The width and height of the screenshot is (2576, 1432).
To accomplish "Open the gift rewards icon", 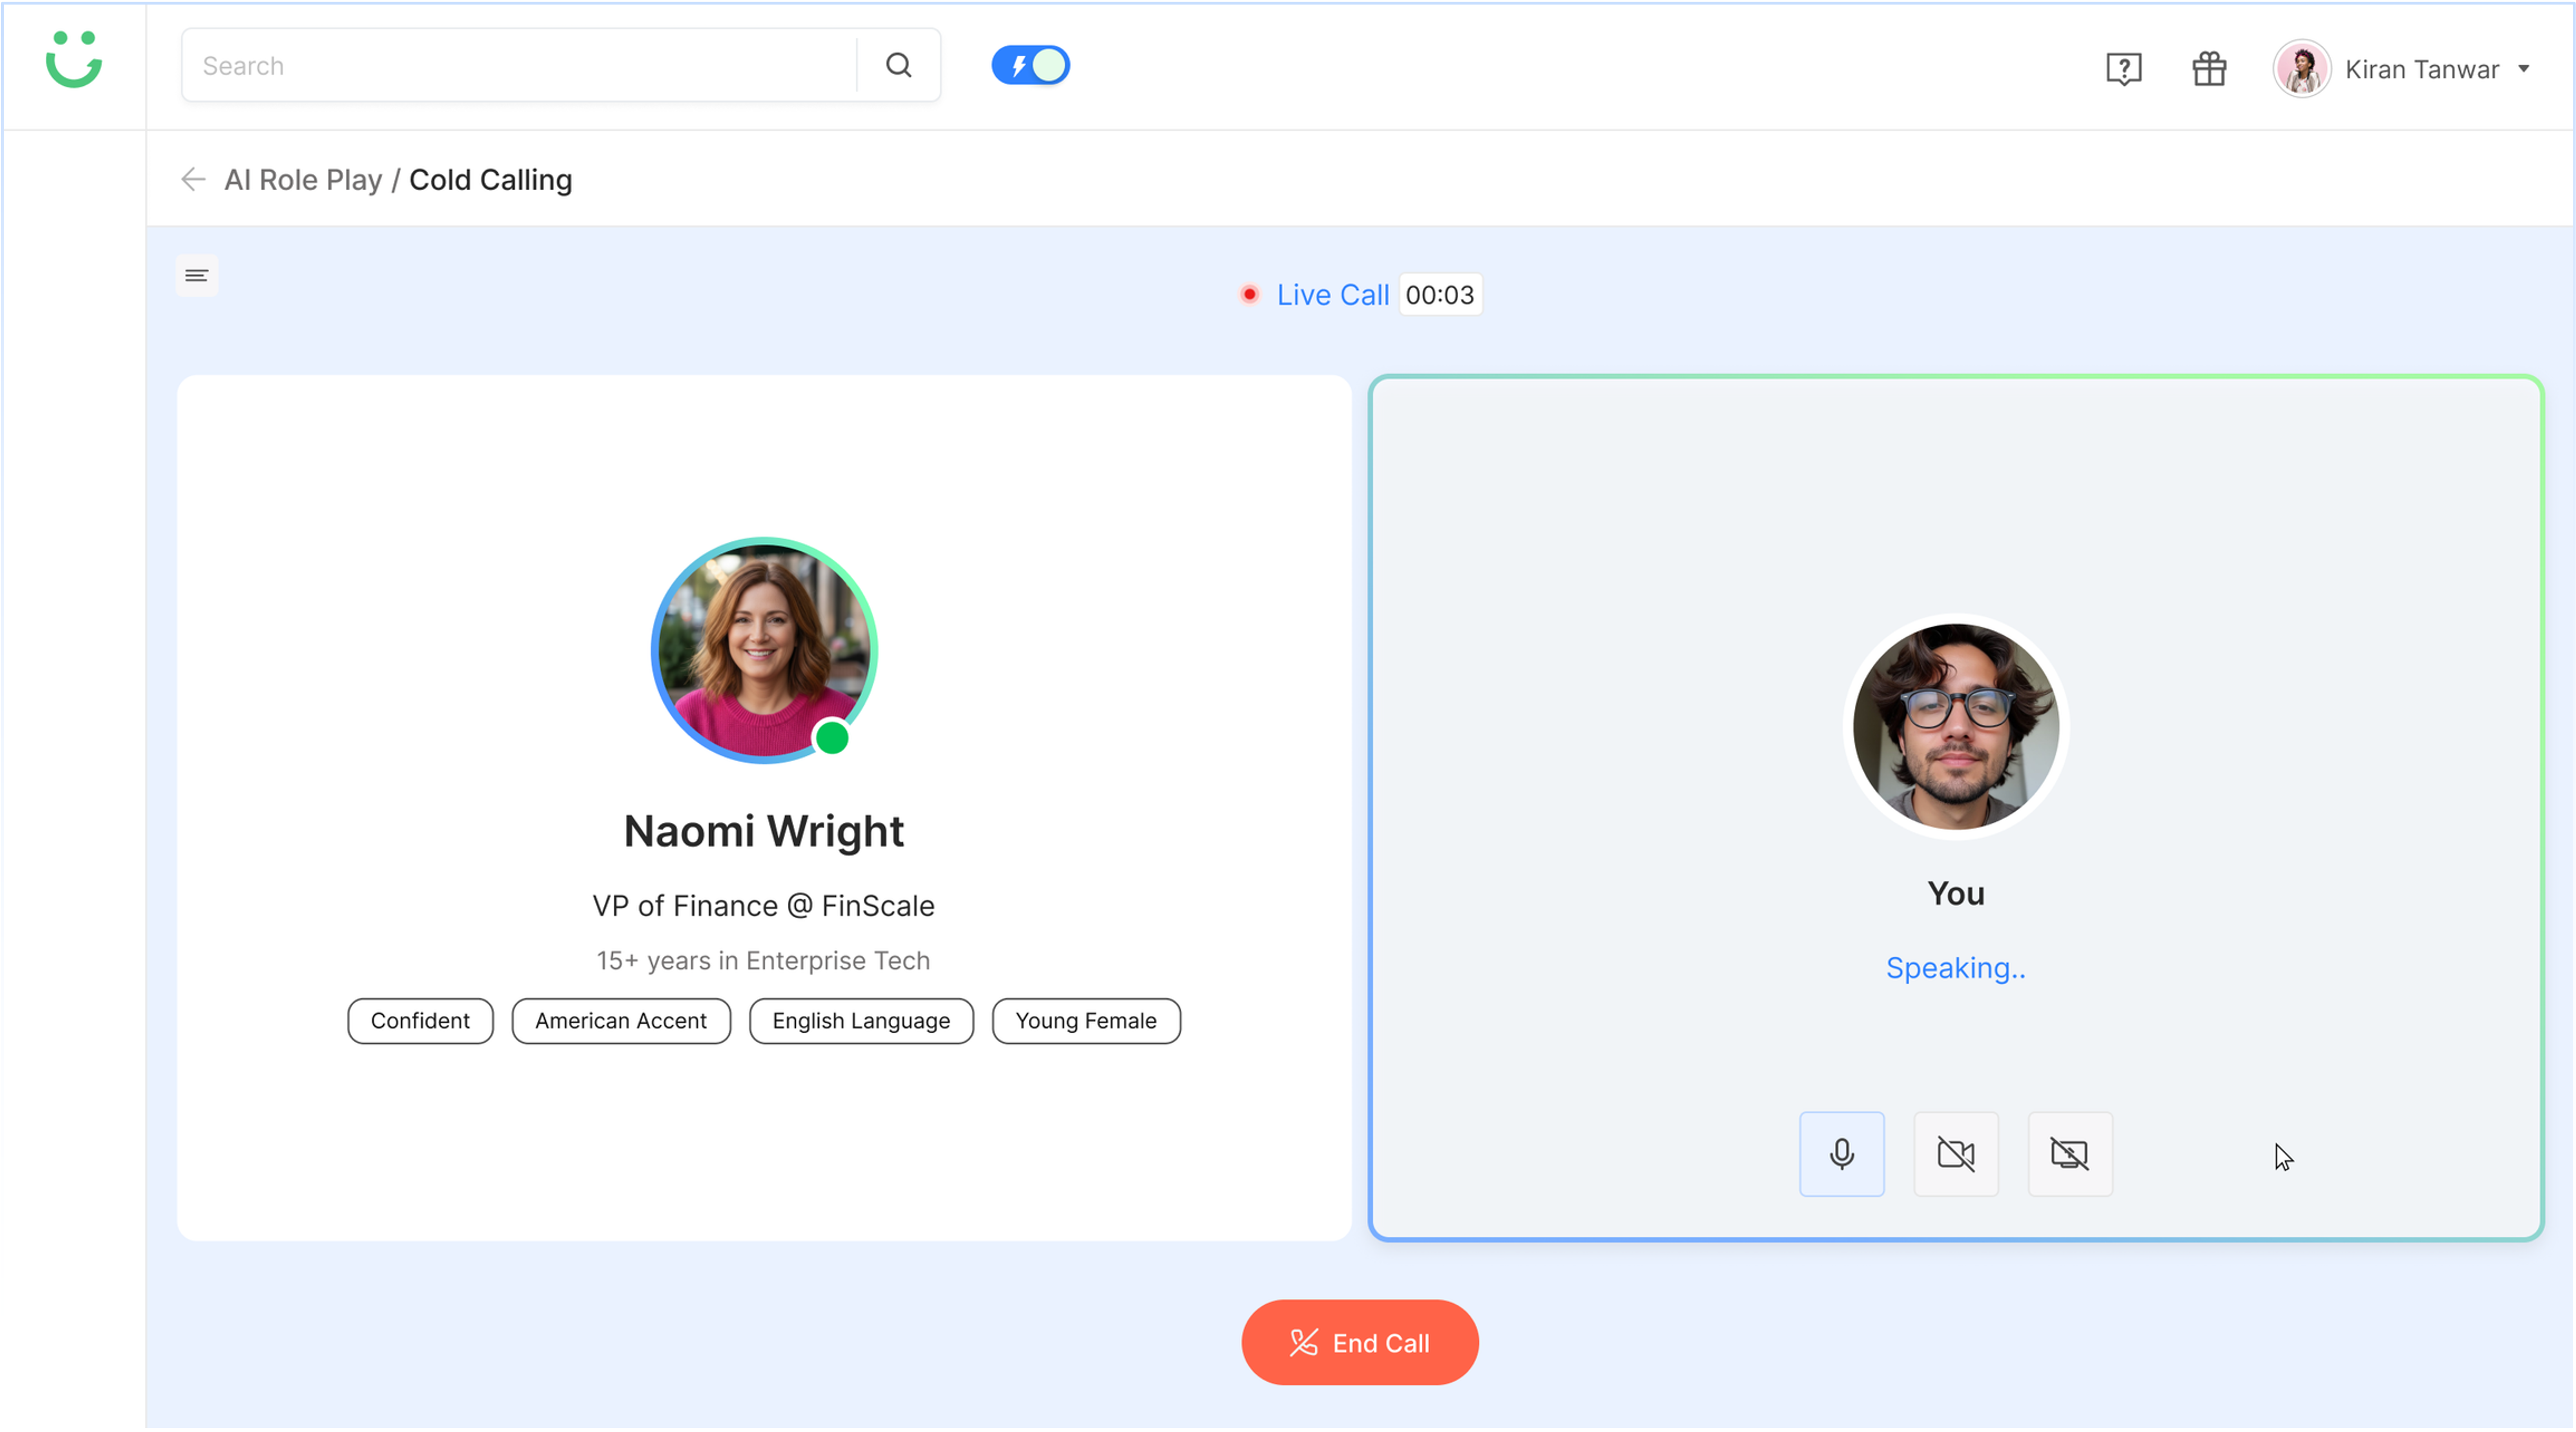I will [x=2209, y=69].
